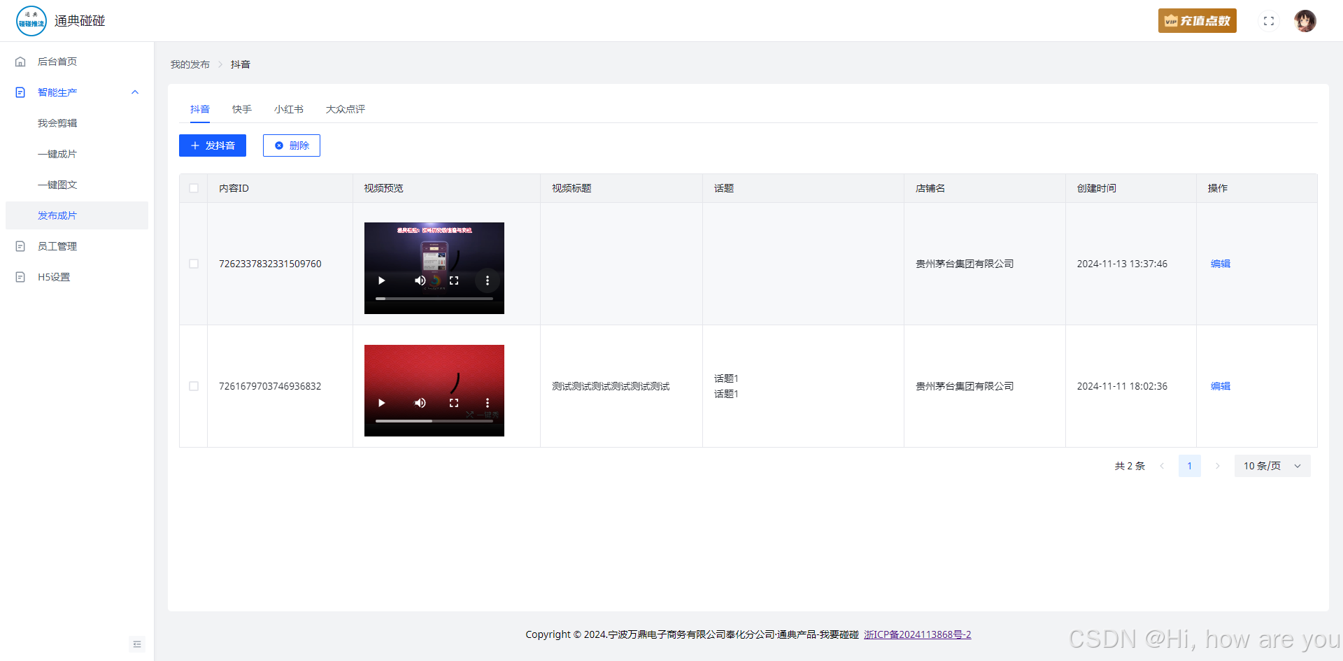Click 我的发布 breadcrumb
This screenshot has height=661, width=1343.
[190, 64]
